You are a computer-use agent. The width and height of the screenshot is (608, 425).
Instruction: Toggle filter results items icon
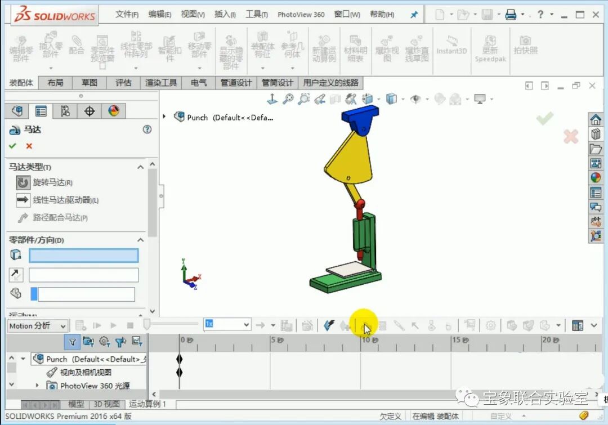[137, 342]
